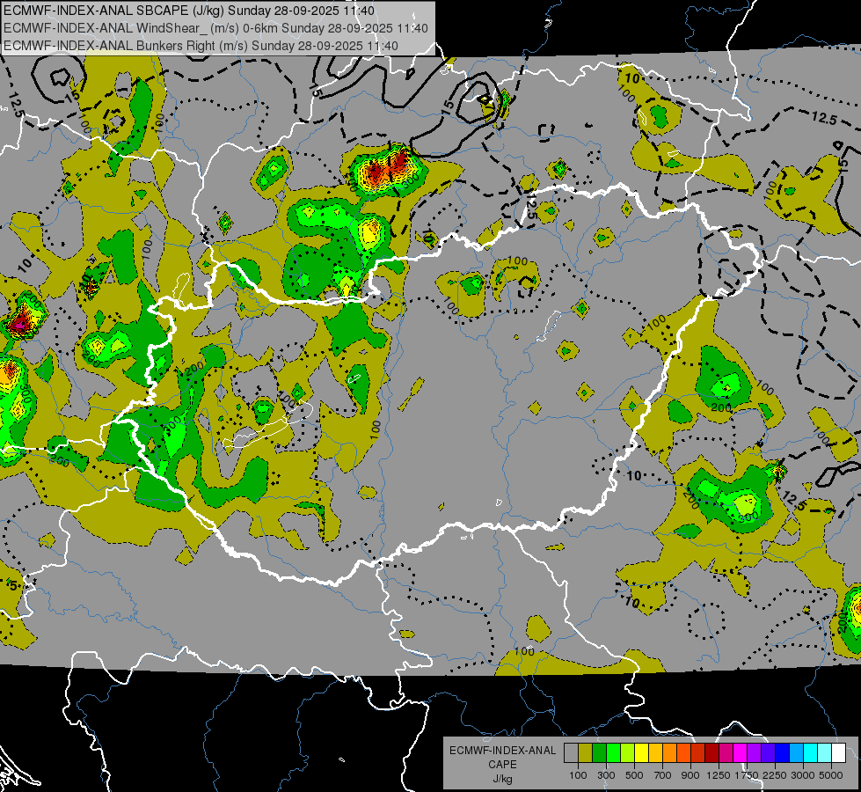Click the legend label 100
The height and width of the screenshot is (792, 861).
[578, 775]
